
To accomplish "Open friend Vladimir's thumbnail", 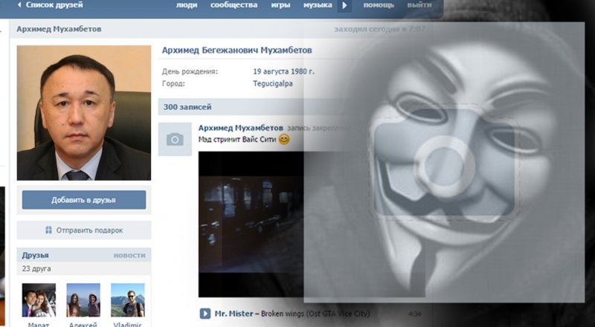I will (127, 300).
